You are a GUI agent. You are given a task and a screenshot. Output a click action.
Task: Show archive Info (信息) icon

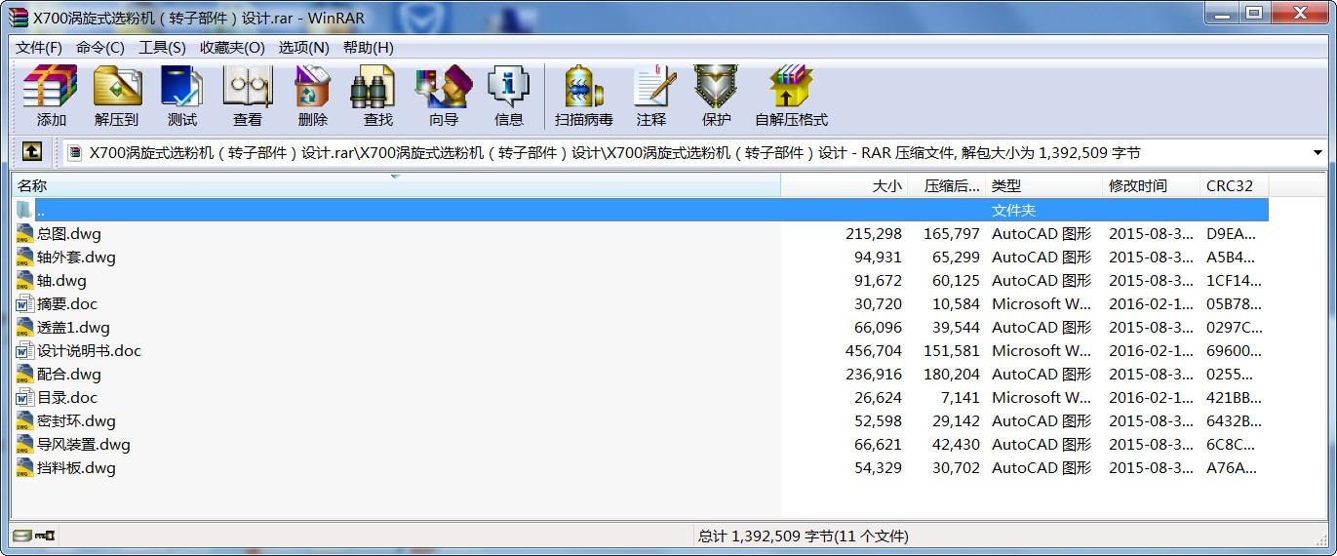509,96
